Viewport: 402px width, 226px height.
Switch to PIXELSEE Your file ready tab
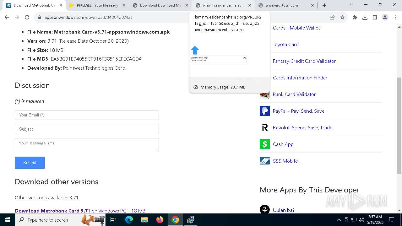pos(97,5)
